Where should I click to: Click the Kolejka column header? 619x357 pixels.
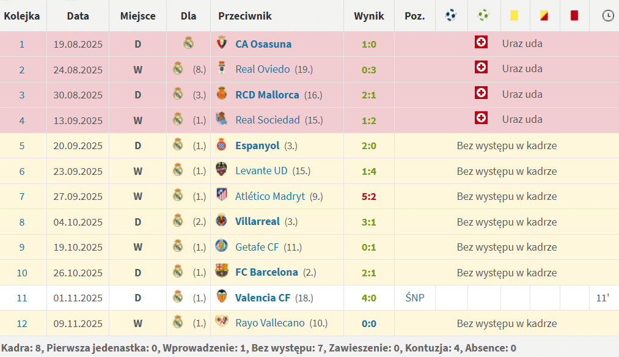(22, 16)
